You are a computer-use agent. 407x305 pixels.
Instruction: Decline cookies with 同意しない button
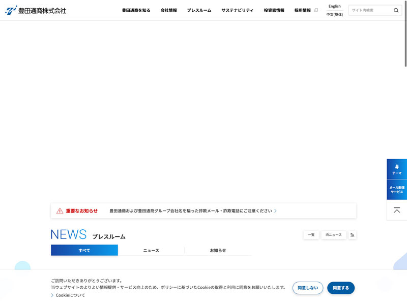(308, 288)
